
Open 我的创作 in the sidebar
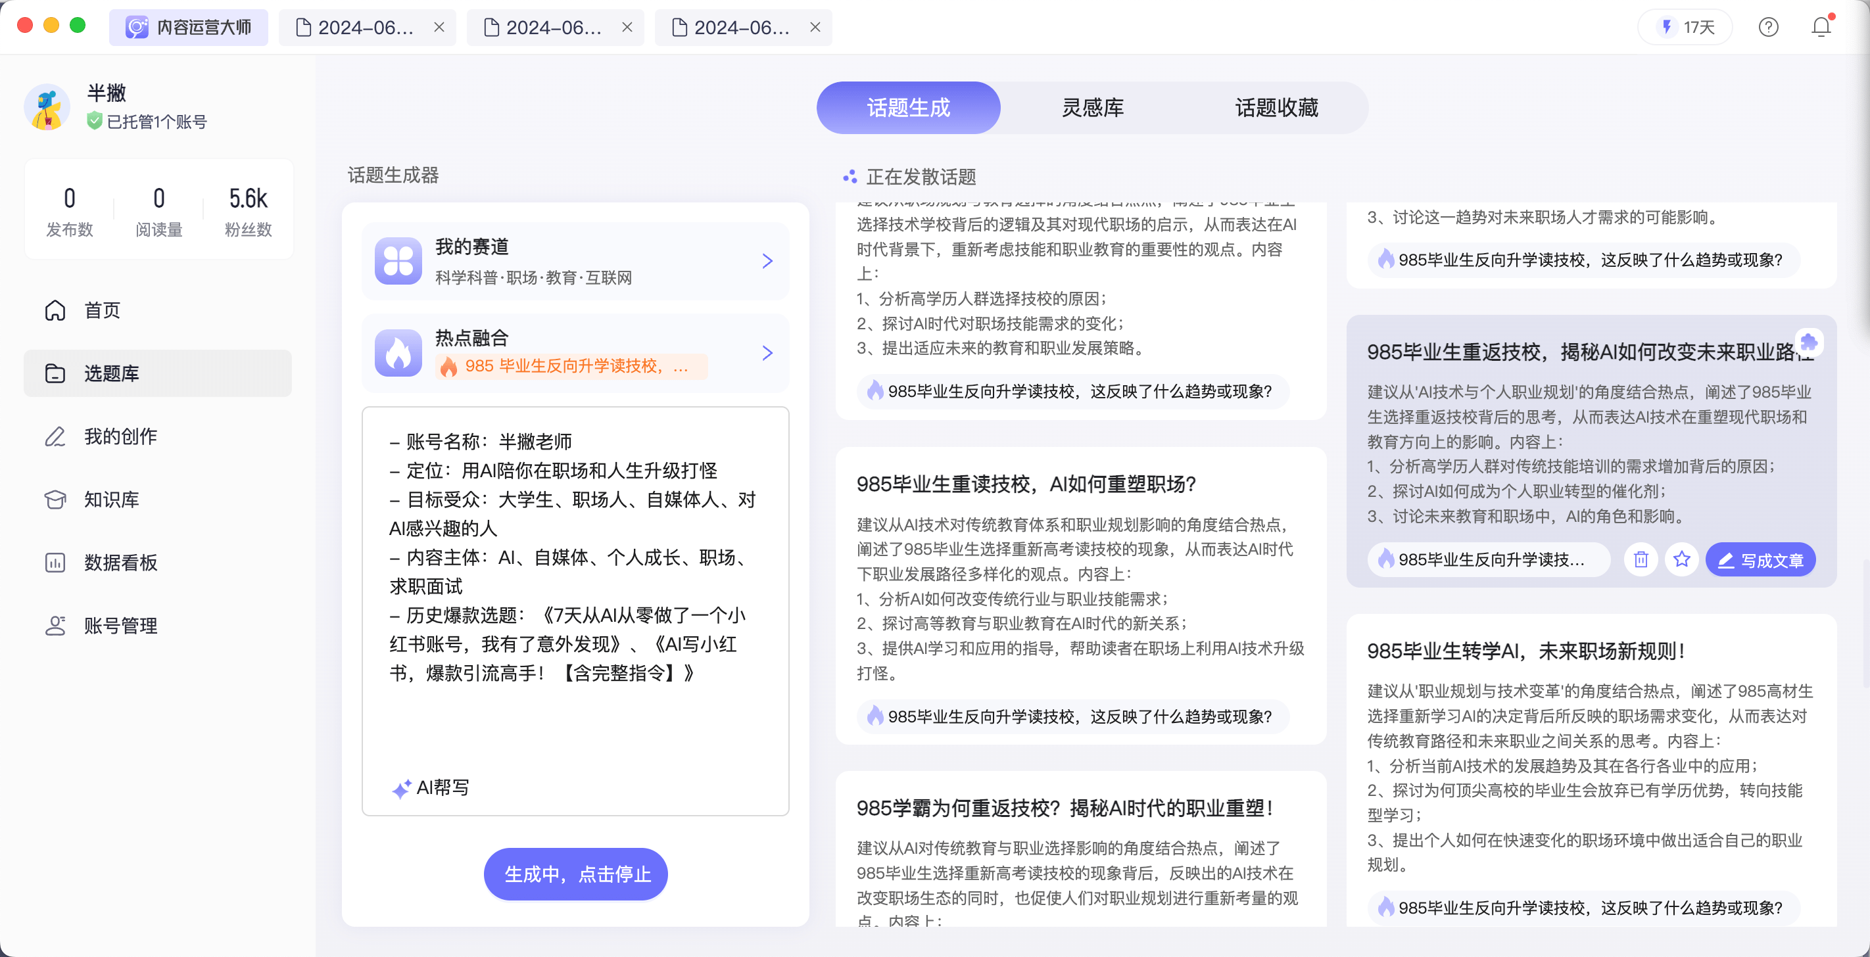pyautogui.click(x=120, y=436)
